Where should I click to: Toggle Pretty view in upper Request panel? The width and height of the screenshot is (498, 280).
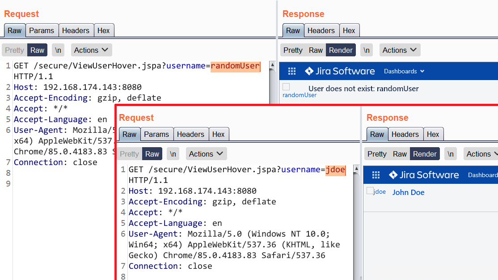pyautogui.click(x=15, y=50)
